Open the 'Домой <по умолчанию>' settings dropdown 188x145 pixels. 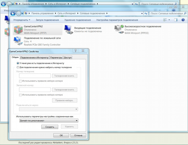pyautogui.click(x=49, y=120)
